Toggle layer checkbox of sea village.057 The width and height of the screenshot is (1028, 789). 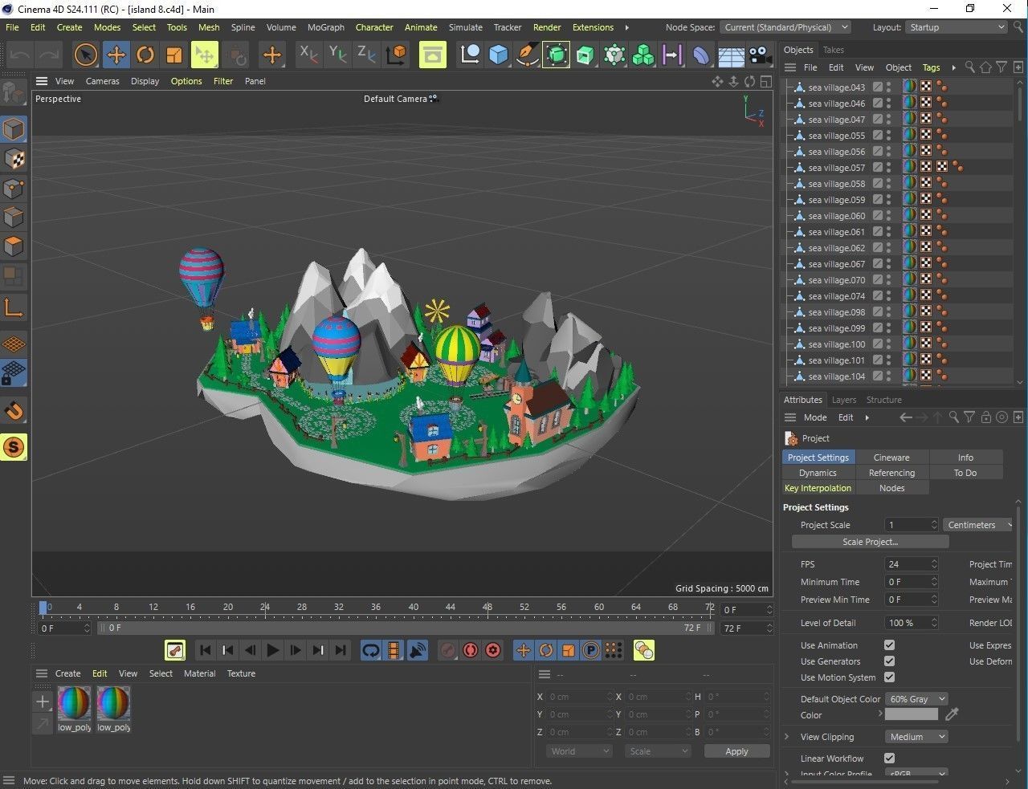[x=878, y=168]
